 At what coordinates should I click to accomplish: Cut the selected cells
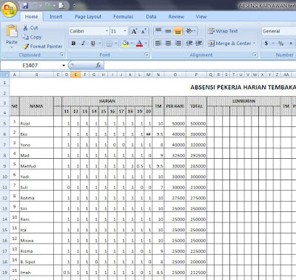coord(30,28)
